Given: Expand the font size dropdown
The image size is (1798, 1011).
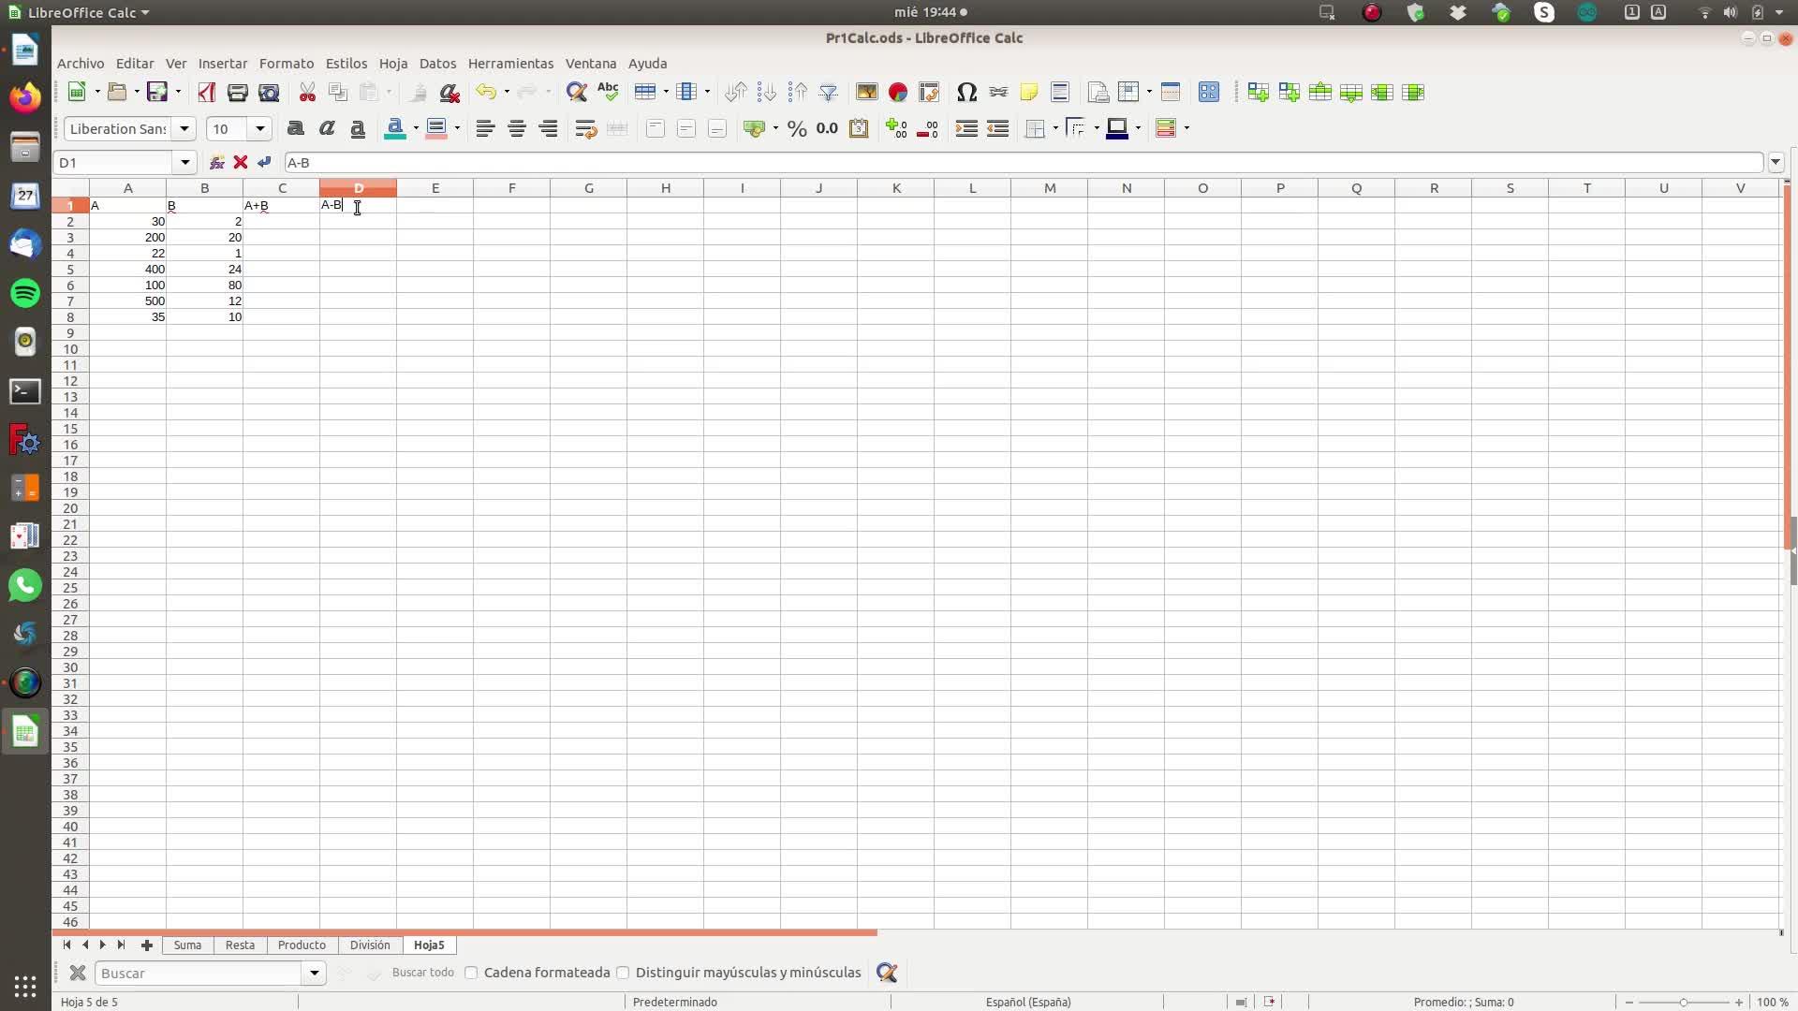Looking at the screenshot, I should (x=260, y=129).
